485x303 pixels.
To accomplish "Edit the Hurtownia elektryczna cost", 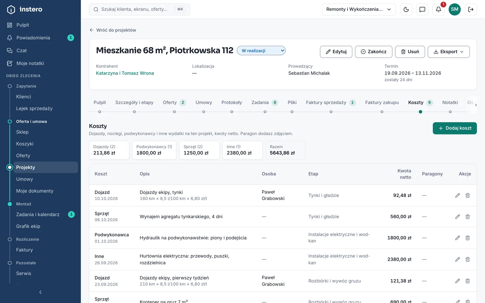I will click(457, 259).
